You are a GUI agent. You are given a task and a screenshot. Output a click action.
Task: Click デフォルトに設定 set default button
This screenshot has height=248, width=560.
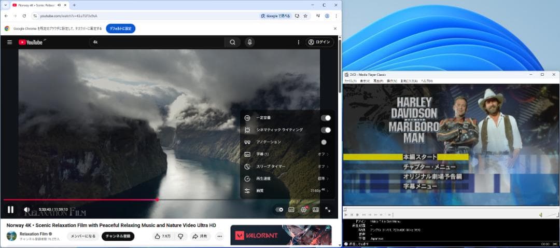(x=121, y=29)
